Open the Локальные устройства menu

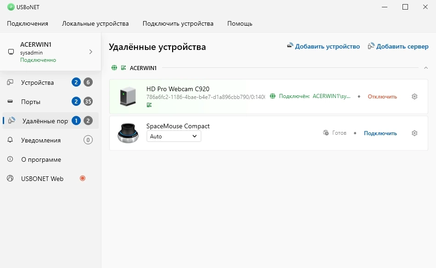click(95, 23)
